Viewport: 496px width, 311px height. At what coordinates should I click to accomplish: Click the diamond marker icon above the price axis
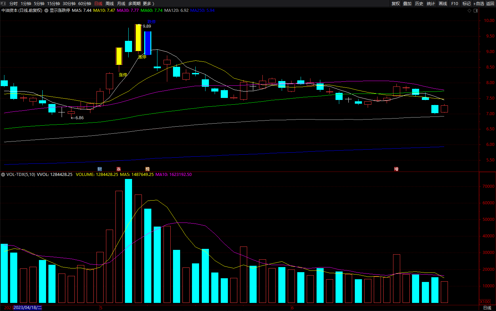[x=469, y=11]
